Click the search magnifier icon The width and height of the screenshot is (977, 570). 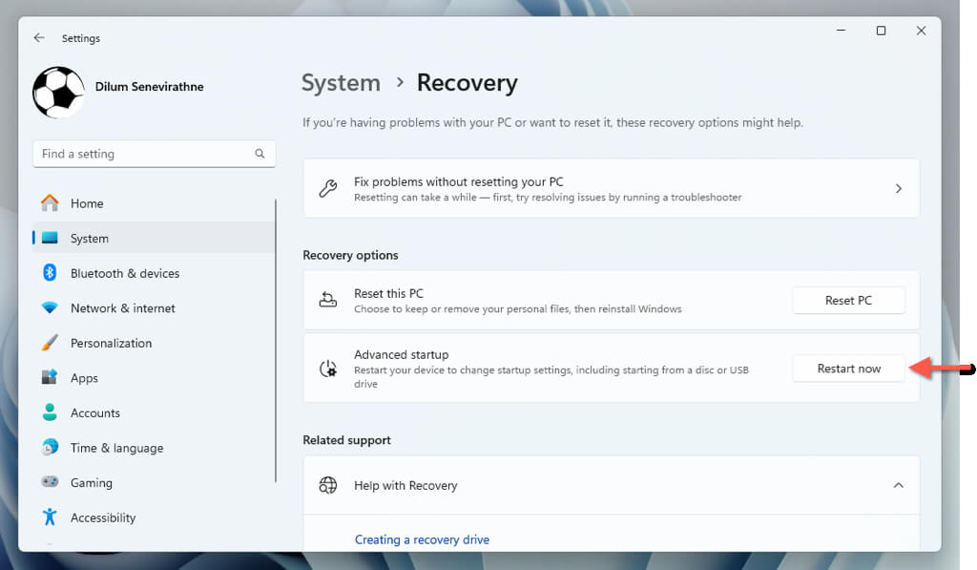coord(260,154)
